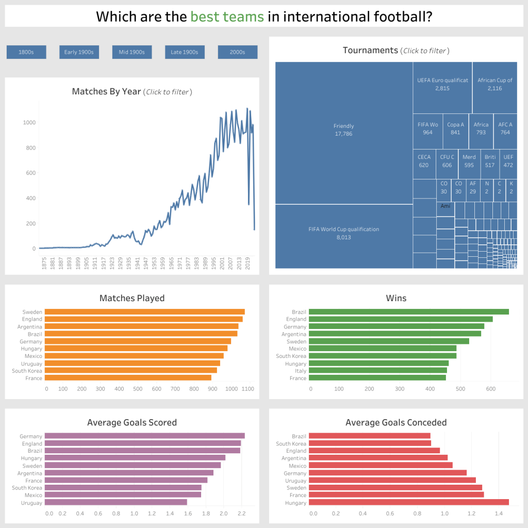Click the Copa America tile showing 841
The width and height of the screenshot is (528, 528).
455,131
